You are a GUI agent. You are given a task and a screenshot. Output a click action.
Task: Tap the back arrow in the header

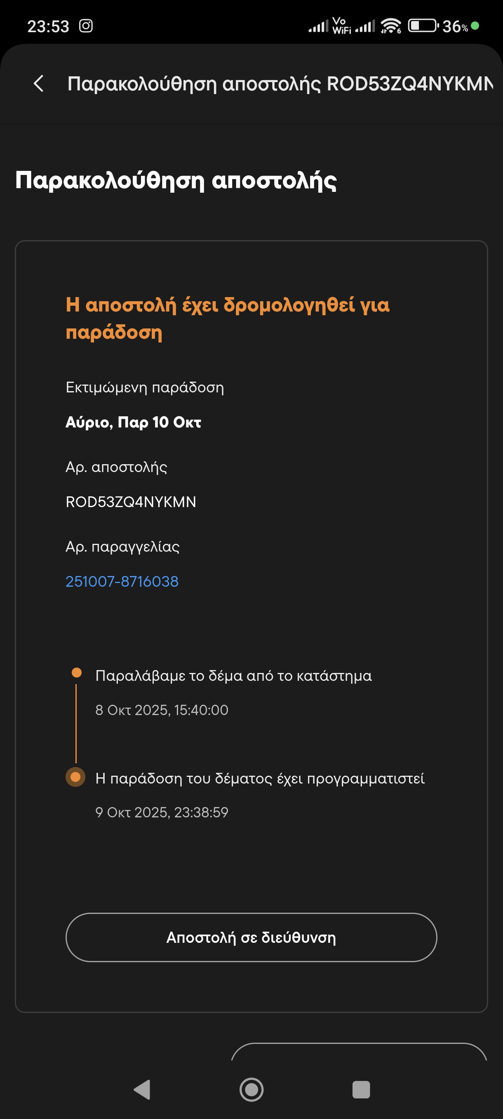tap(39, 83)
